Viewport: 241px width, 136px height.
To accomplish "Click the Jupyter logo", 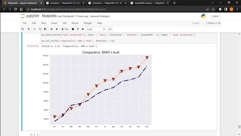I will 30,16.
